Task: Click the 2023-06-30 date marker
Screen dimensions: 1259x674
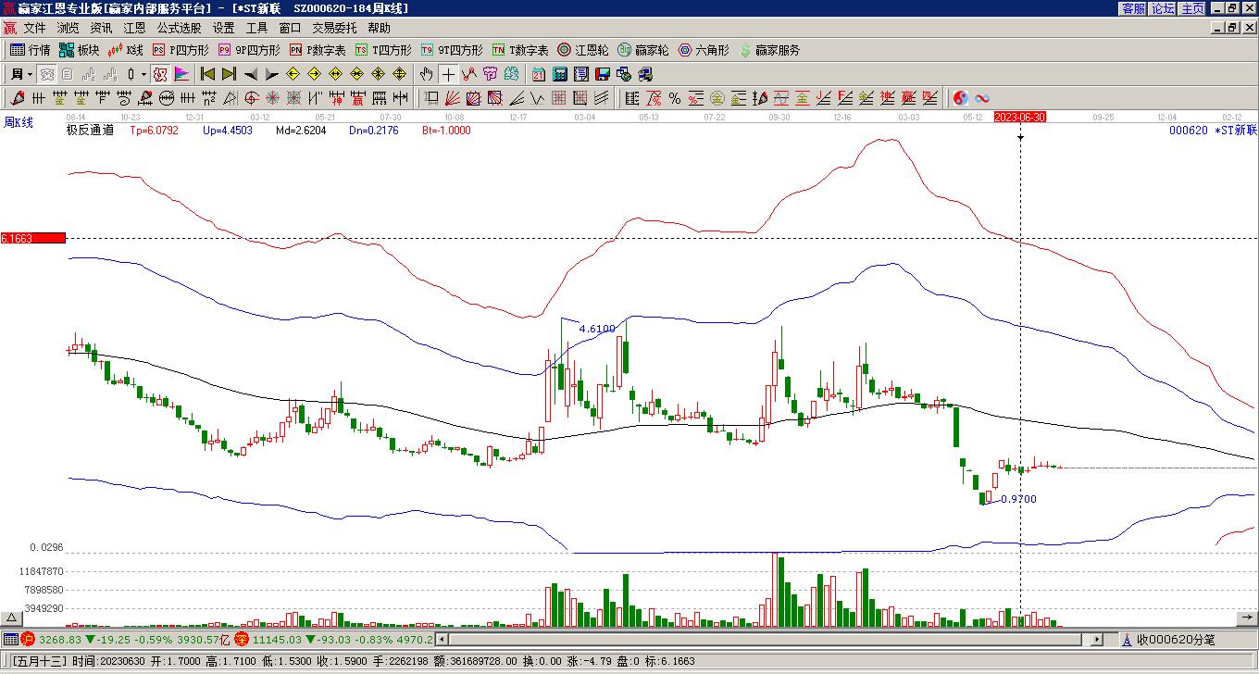Action: (x=1020, y=118)
